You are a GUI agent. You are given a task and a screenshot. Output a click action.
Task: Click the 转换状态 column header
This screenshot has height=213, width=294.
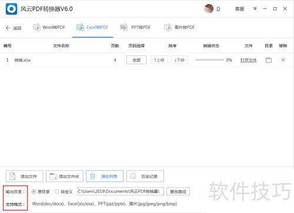[211, 46]
